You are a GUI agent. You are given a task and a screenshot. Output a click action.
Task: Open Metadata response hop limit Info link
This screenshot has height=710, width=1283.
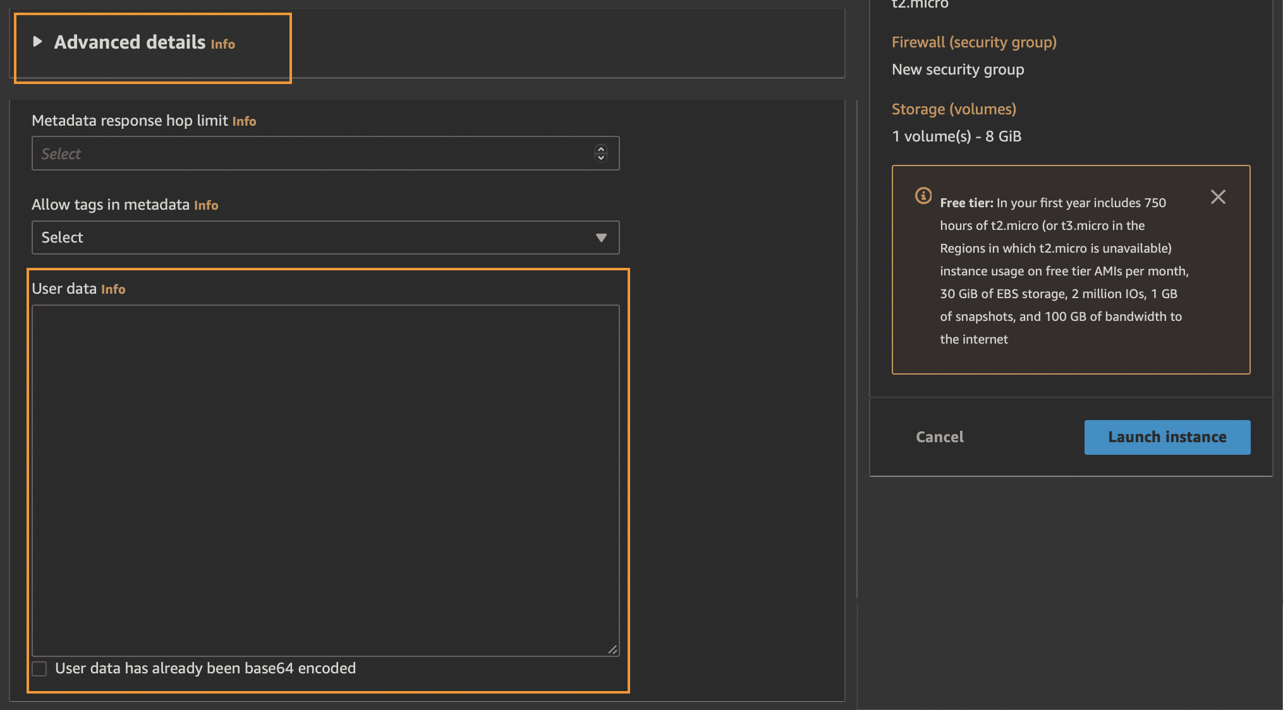pyautogui.click(x=244, y=121)
